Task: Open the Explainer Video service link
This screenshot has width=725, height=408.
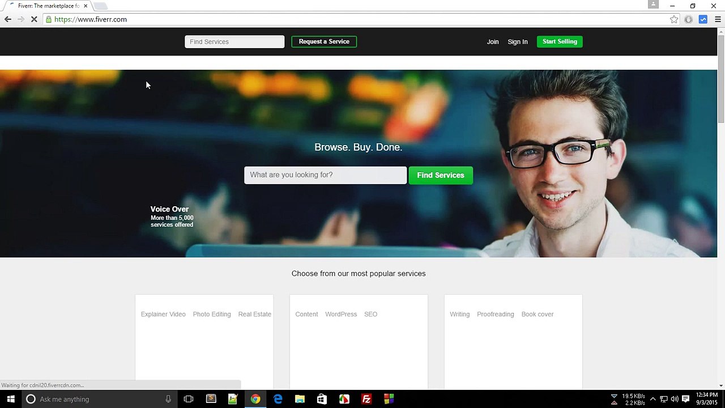Action: pyautogui.click(x=163, y=314)
